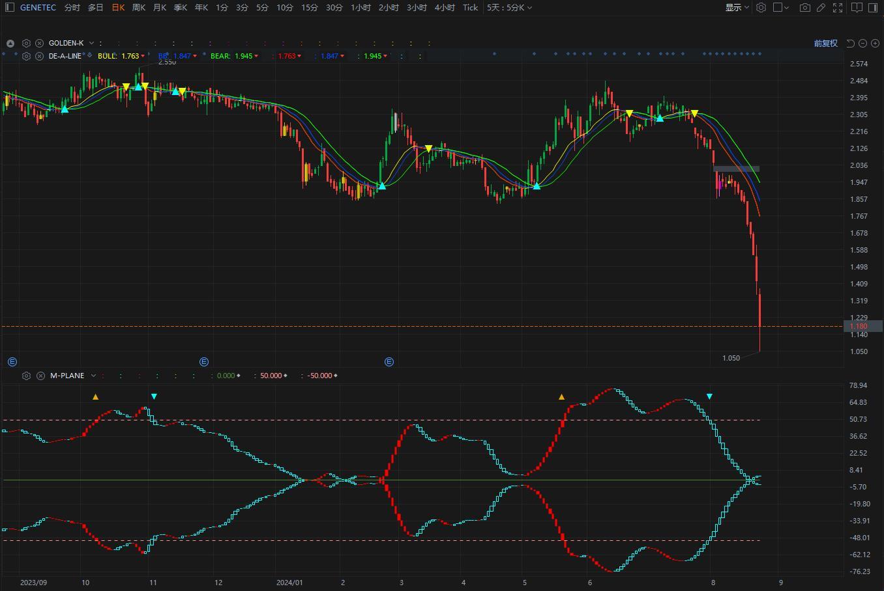Remove the M-PLANE indicator

(x=40, y=376)
